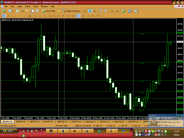Open the Profiles dropdown
The width and height of the screenshot is (184, 138).
11,11
